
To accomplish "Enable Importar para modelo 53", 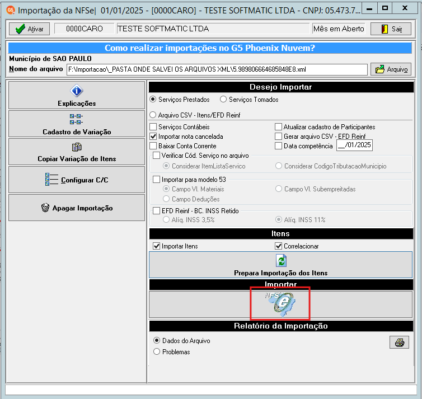I will pos(156,180).
